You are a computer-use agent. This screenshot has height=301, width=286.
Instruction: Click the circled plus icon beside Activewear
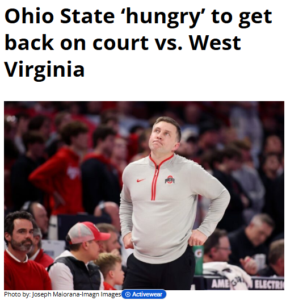(127, 294)
